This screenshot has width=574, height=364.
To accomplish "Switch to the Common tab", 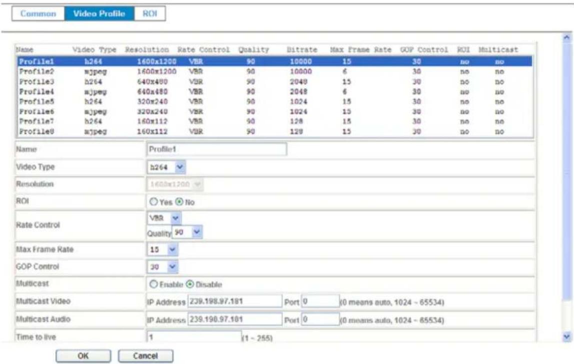I will (x=38, y=13).
